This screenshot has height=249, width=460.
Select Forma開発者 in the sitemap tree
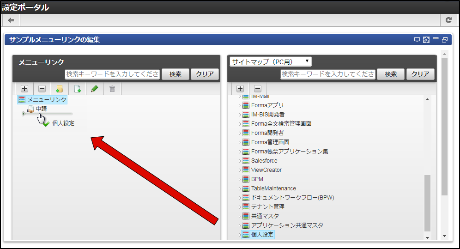pos(267,133)
